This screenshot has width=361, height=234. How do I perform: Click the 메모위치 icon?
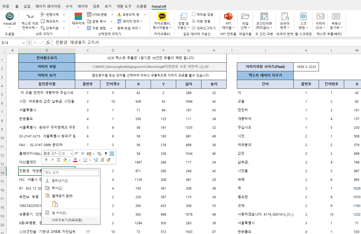tap(43, 21)
